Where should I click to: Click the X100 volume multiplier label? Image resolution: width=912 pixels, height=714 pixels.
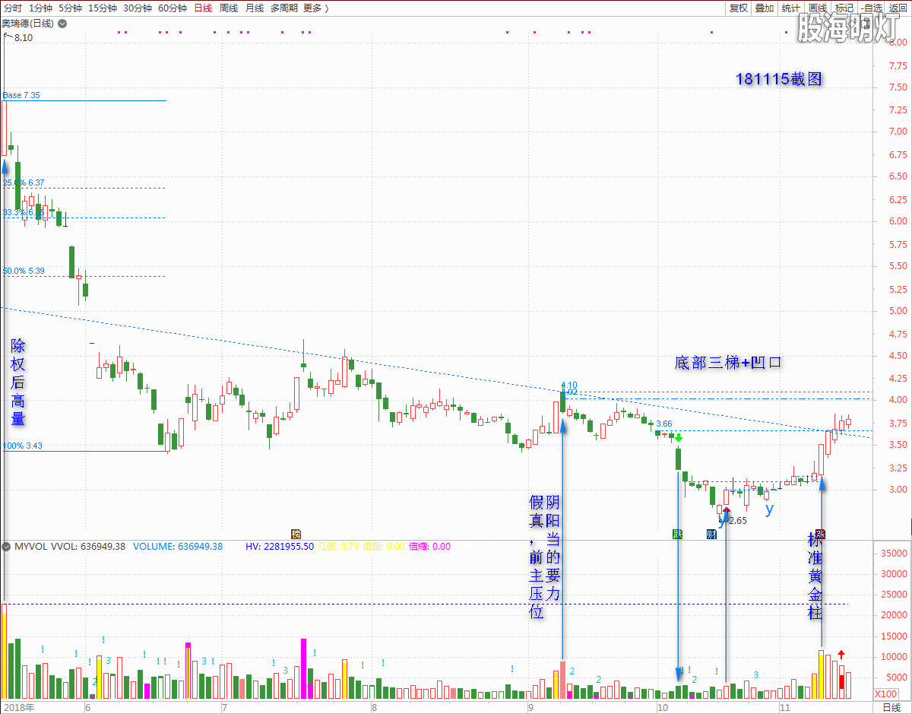(x=885, y=693)
